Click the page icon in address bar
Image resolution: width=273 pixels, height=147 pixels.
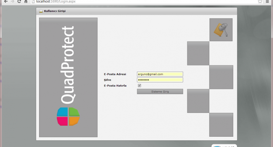(x=33, y=1)
